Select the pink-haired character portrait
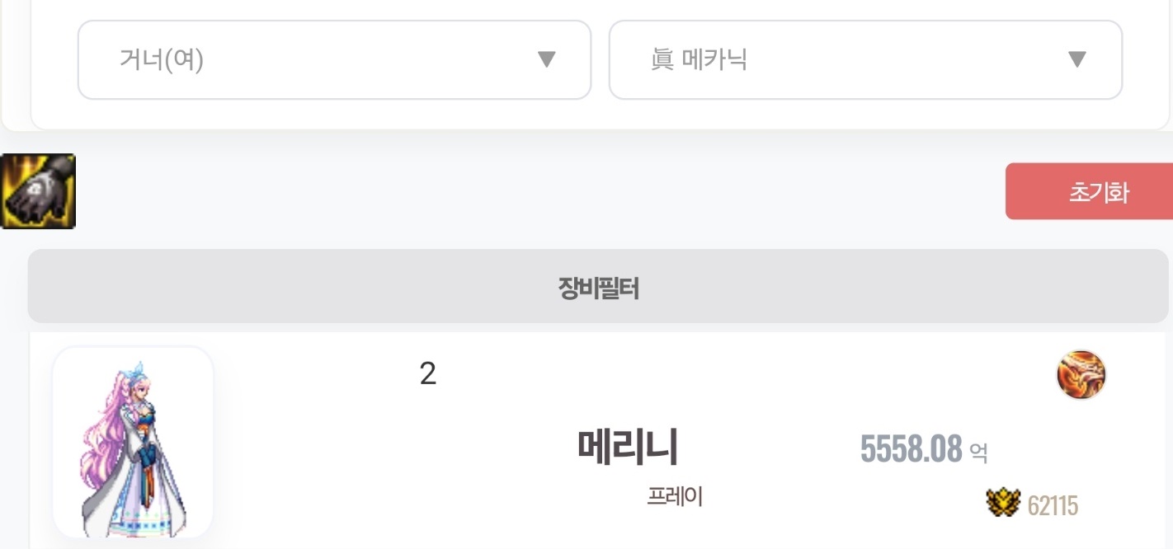 133,443
